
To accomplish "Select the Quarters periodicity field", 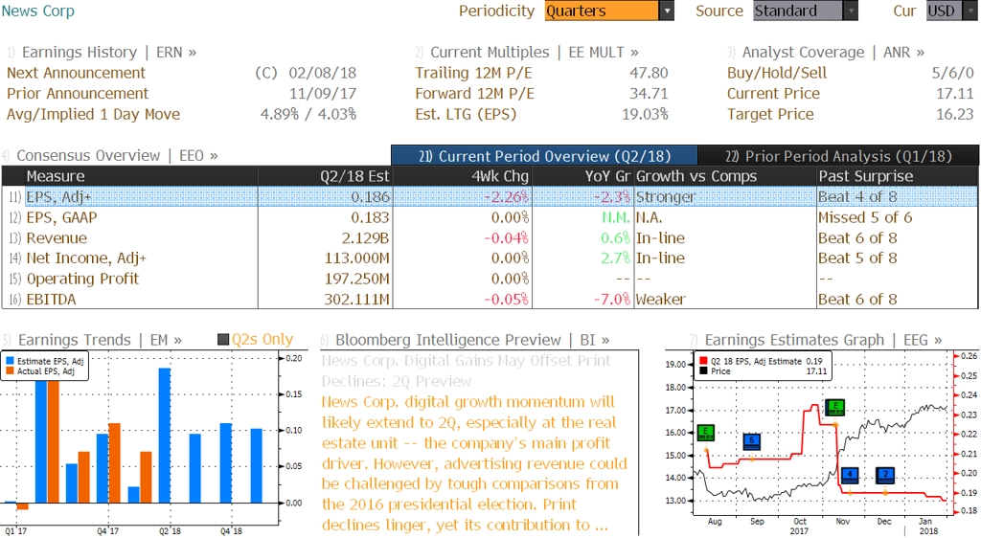I will tap(602, 11).
